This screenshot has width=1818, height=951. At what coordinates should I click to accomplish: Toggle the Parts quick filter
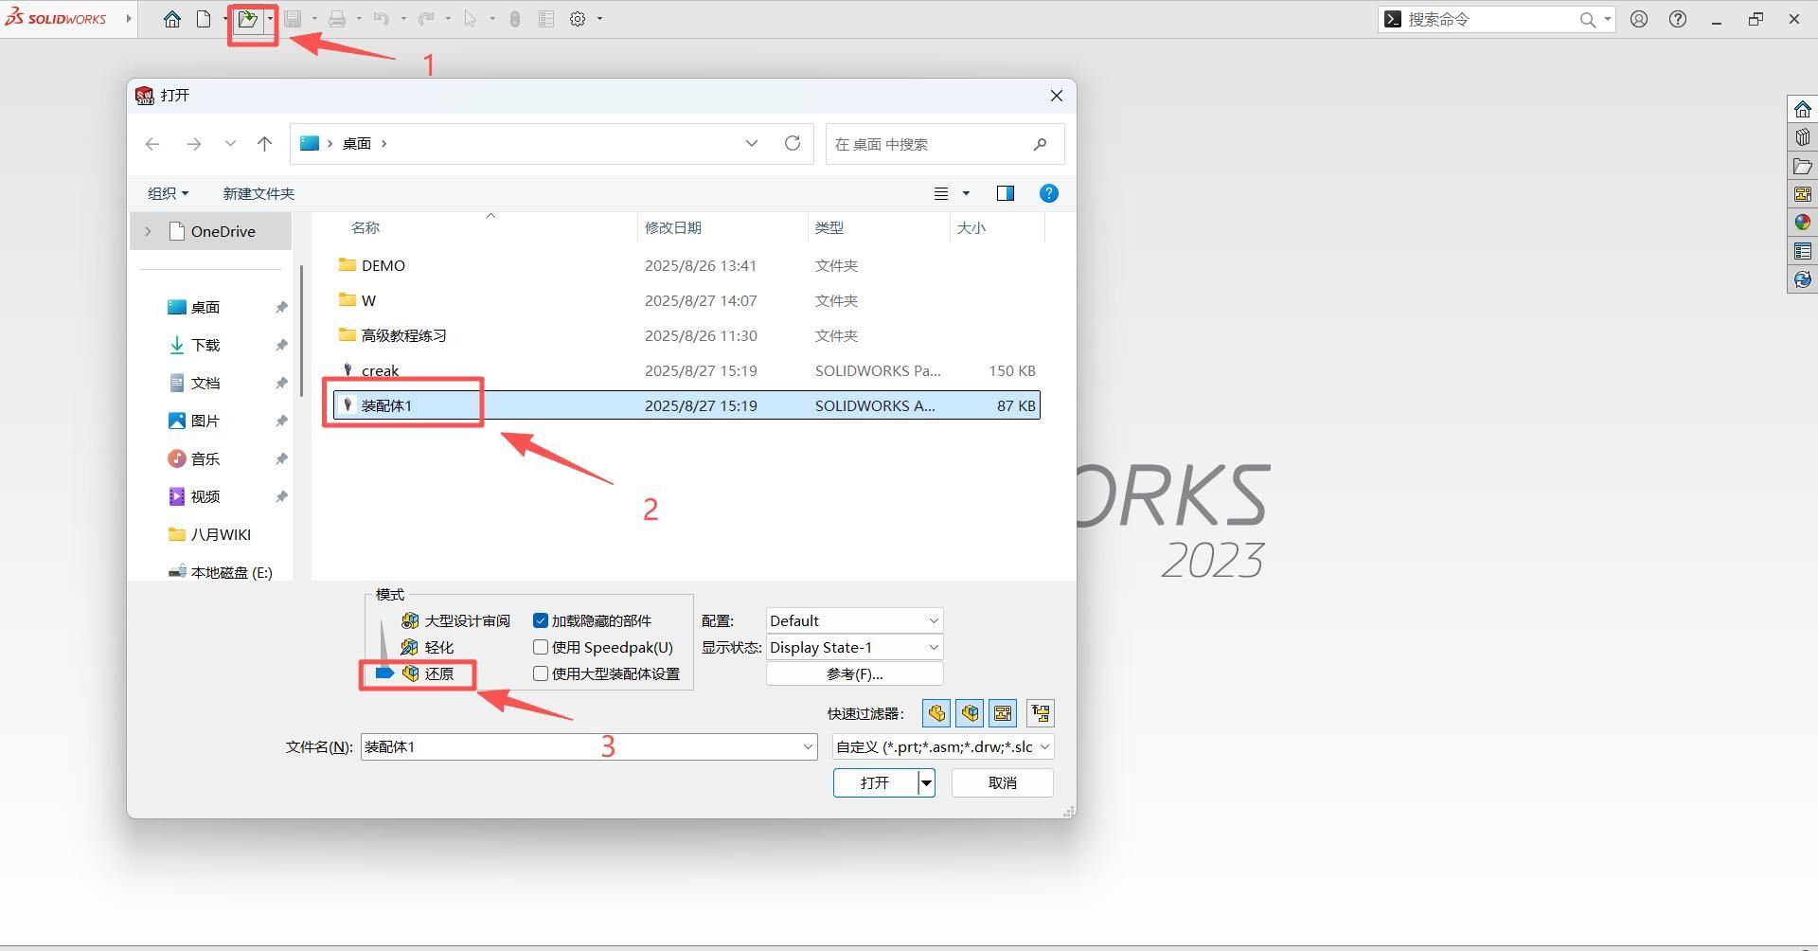(x=936, y=713)
